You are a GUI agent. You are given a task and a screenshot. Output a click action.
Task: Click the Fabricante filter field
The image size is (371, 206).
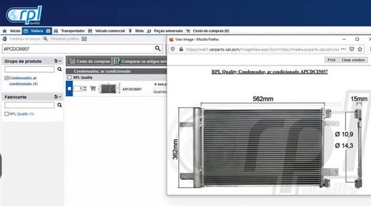[x=29, y=105]
